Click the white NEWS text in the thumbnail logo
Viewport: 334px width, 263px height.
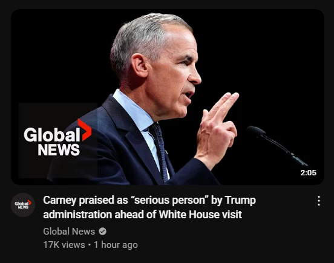pyautogui.click(x=59, y=149)
